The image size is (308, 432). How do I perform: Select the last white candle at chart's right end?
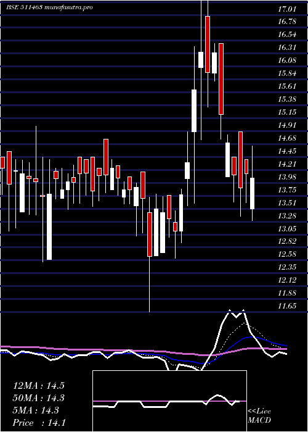pos(252,193)
